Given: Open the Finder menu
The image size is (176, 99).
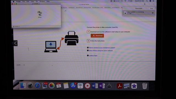Looking at the screenshot, I should 18,1.
